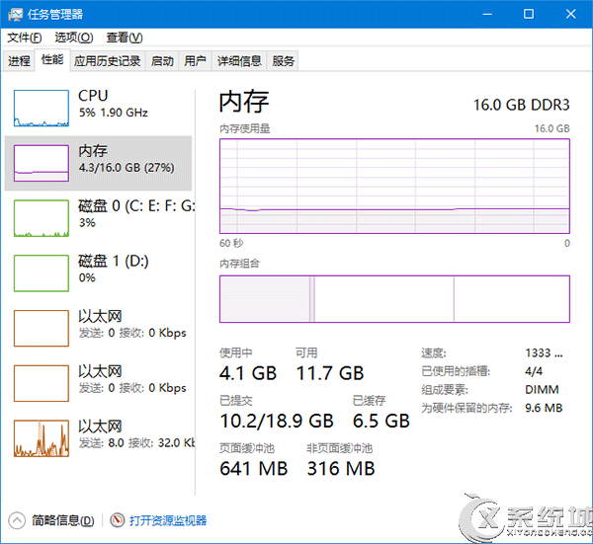Click the 使用中 4.1 GB value
The height and width of the screenshot is (544, 593).
248,373
